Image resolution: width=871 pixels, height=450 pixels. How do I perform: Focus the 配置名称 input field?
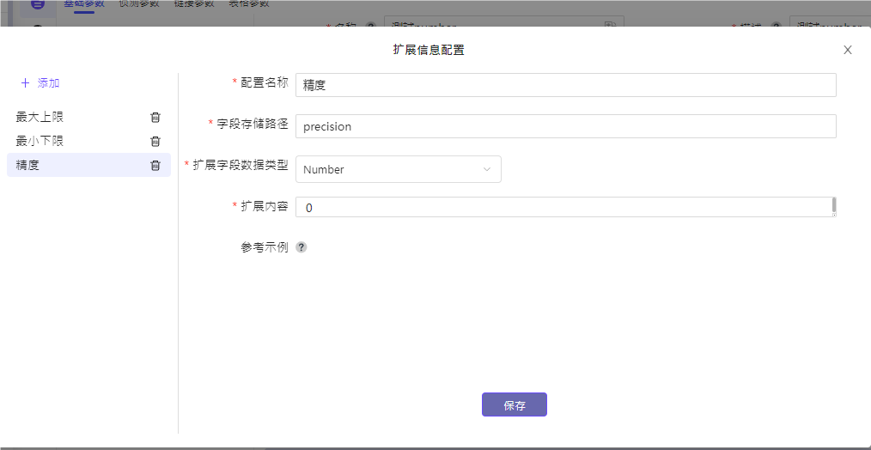(x=565, y=85)
